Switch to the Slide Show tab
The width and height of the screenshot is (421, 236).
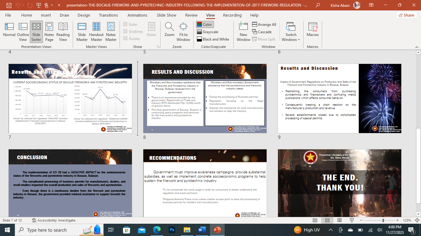click(166, 15)
